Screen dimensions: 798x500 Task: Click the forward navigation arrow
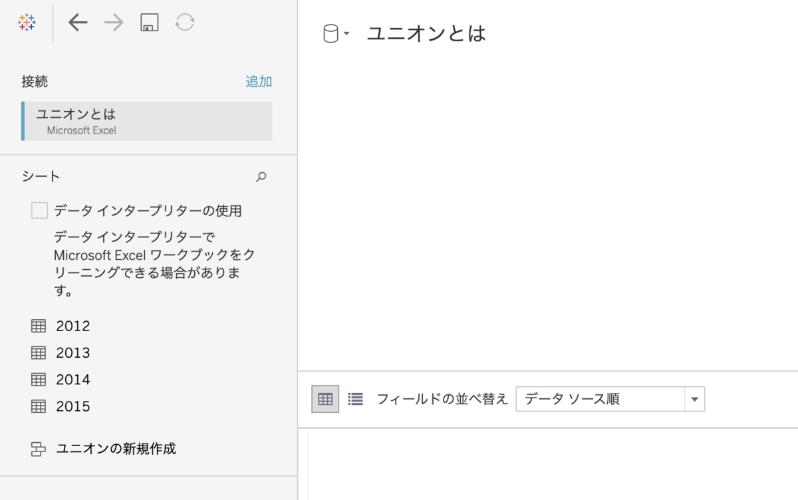coord(113,22)
